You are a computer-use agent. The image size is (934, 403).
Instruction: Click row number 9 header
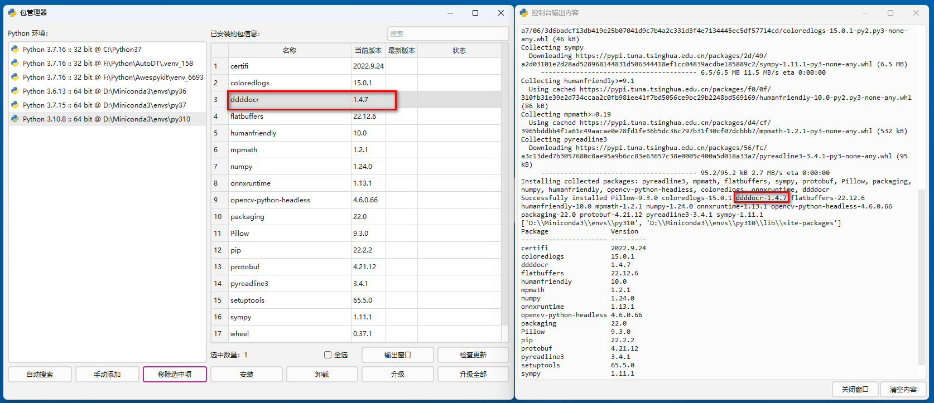[x=219, y=200]
